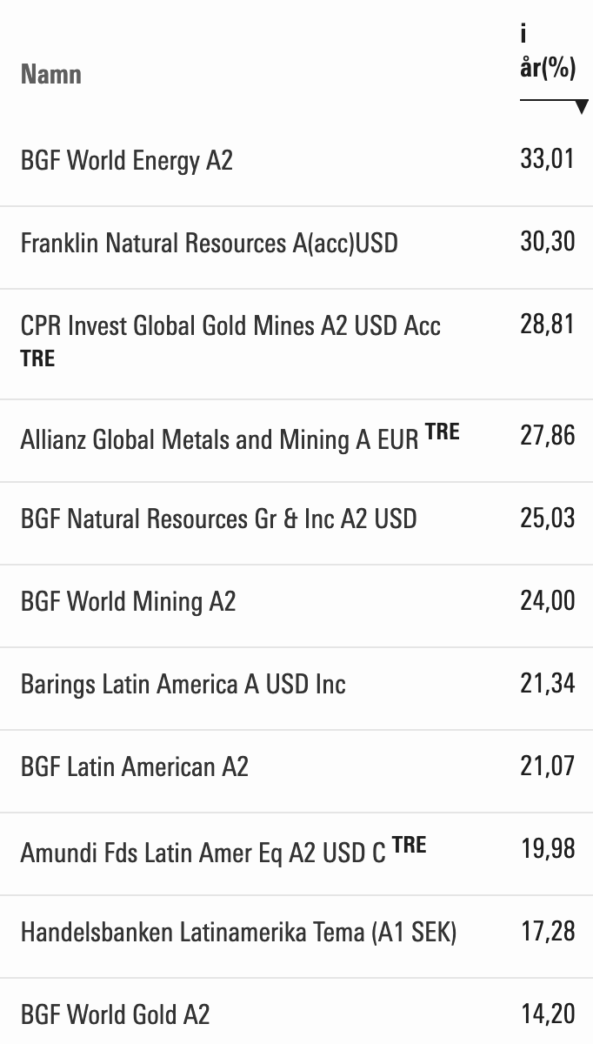593x1044 pixels.
Task: Click TRE badge under CPR Invest
Action: (x=37, y=358)
